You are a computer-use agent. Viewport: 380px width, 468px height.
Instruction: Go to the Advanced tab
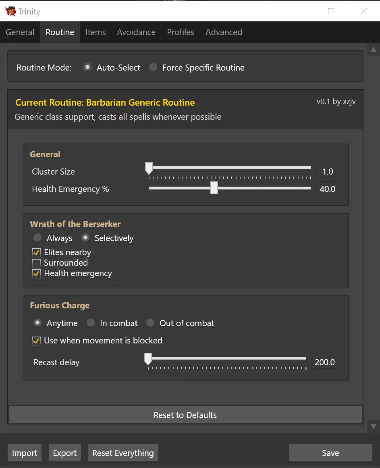224,32
